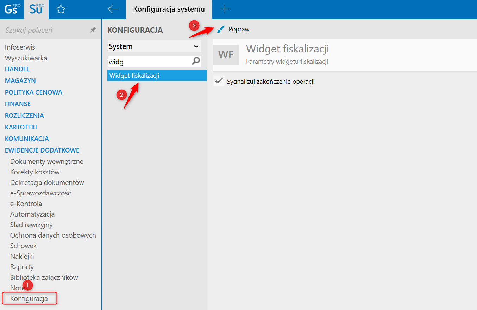Open Infoserwis from the sidebar
This screenshot has width=477, height=310.
coord(20,47)
